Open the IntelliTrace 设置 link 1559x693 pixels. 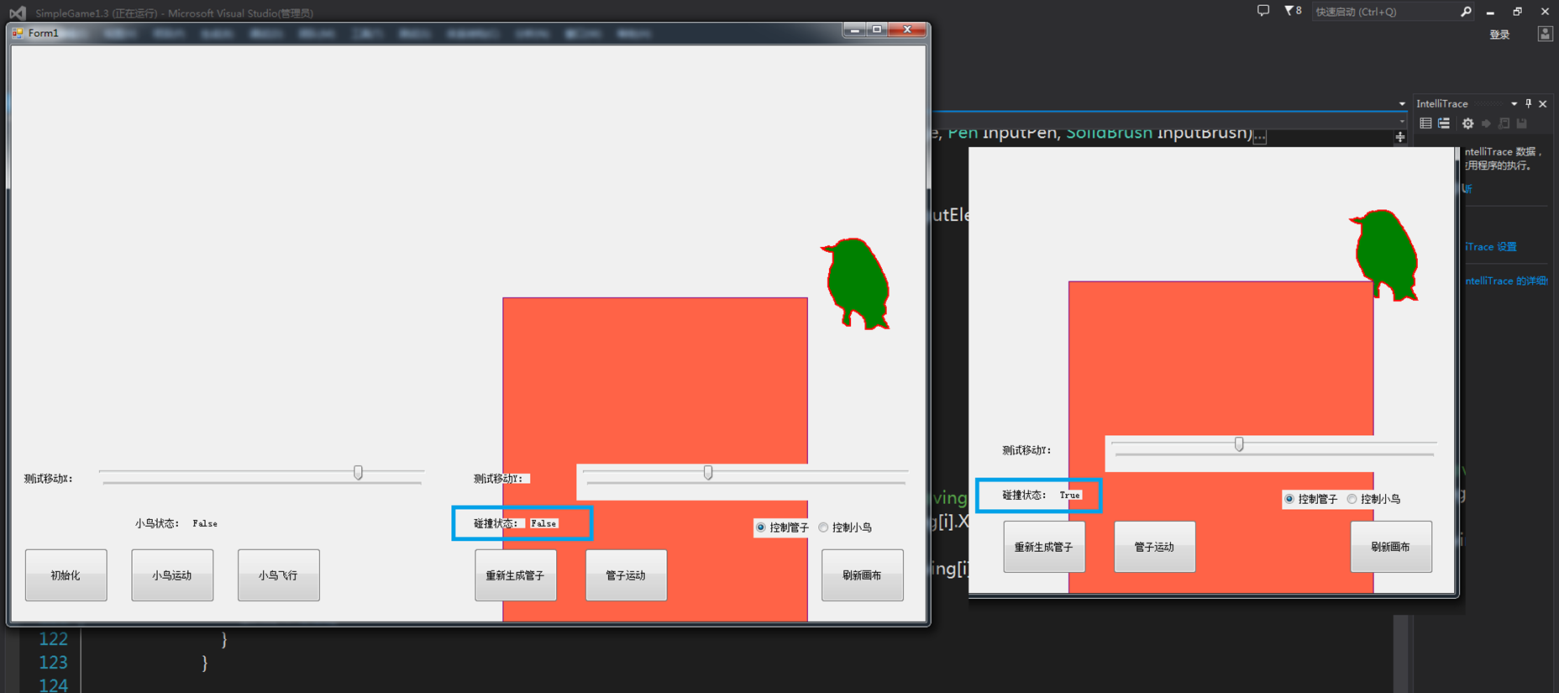click(x=1491, y=247)
